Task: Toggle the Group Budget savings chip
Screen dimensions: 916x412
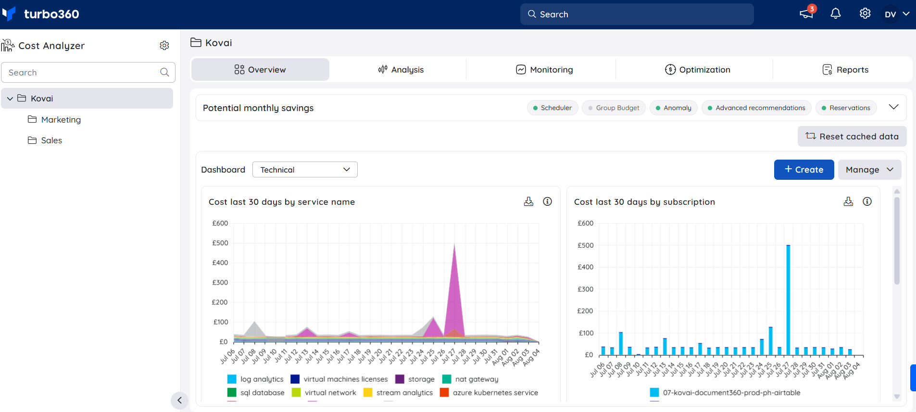Action: coord(614,108)
